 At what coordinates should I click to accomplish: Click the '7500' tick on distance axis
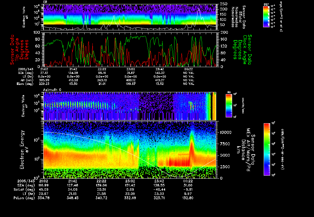[225, 144]
